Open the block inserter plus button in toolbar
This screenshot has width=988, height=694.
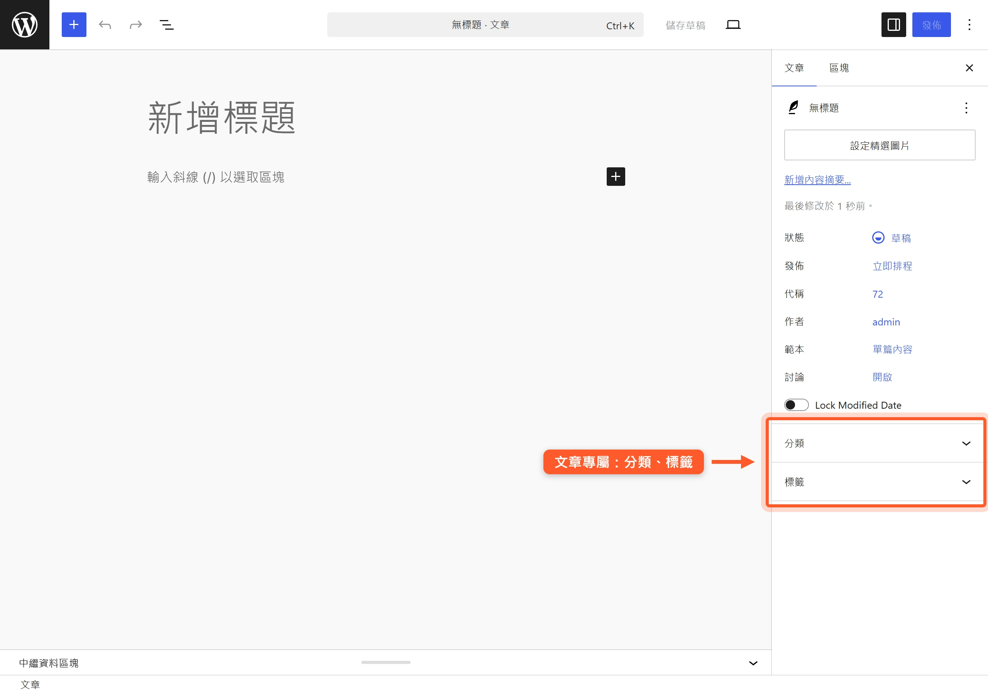tap(74, 25)
